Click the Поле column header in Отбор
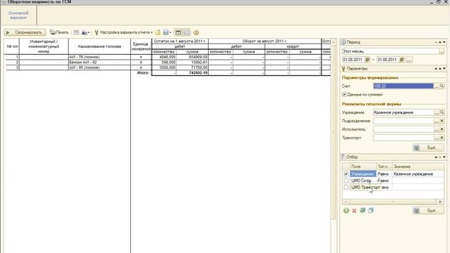Viewport: 450px width, 253px height. coord(363,167)
